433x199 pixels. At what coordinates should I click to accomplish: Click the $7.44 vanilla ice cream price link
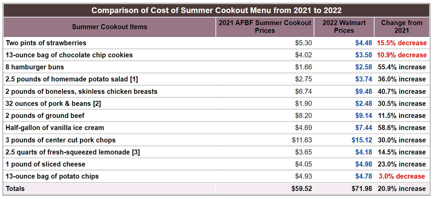point(363,128)
